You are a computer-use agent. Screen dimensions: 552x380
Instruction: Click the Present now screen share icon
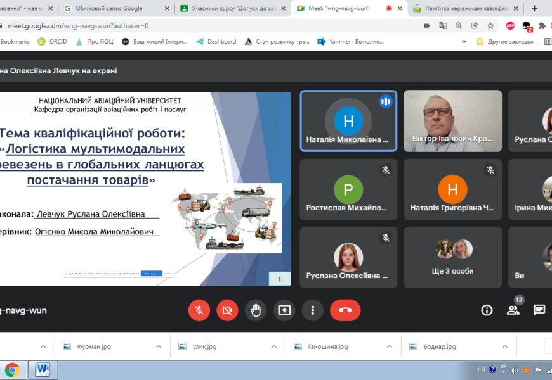(284, 310)
